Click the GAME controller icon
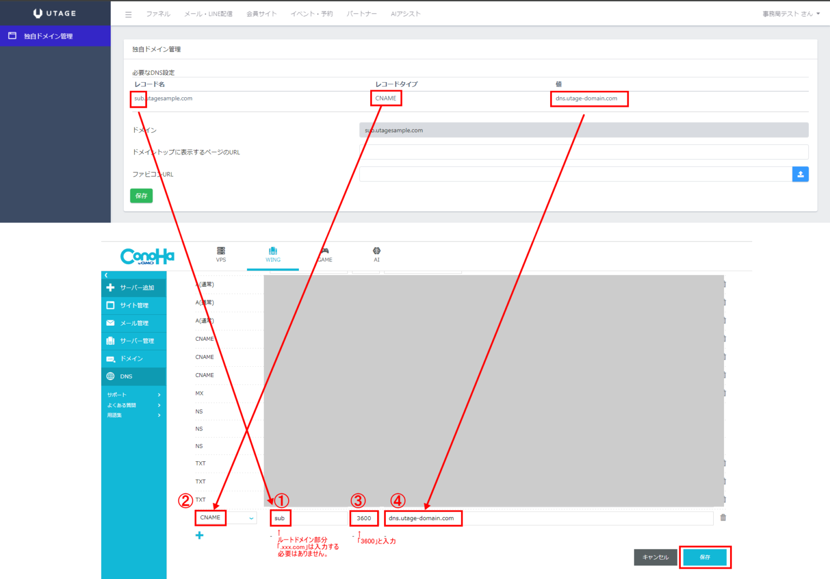This screenshot has width=830, height=579. (325, 254)
